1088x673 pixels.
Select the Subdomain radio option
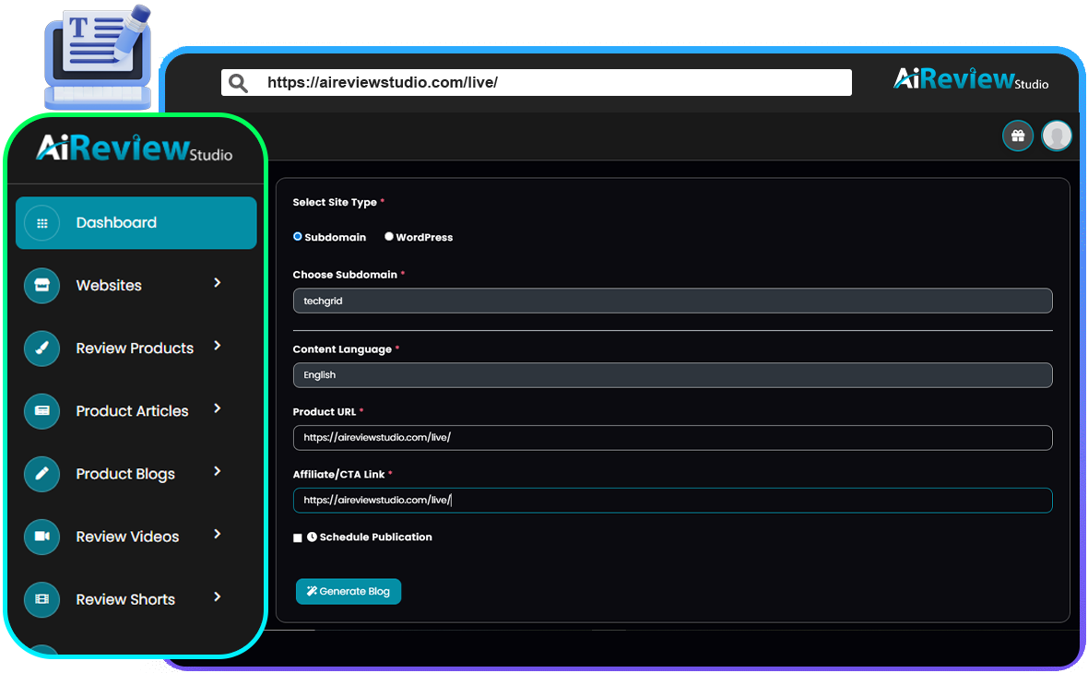298,237
